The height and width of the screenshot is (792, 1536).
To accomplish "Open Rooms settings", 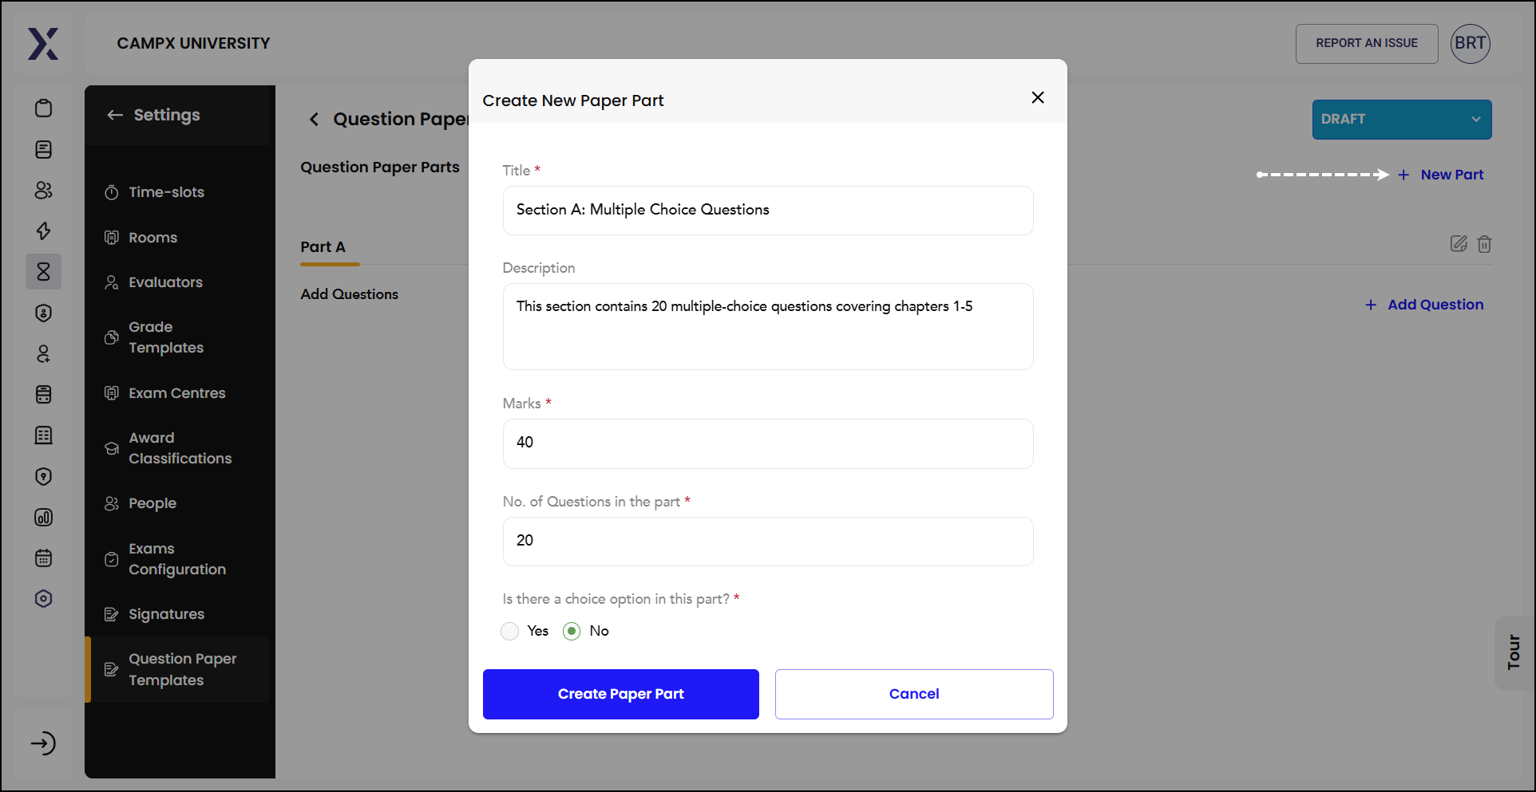I will tap(153, 238).
